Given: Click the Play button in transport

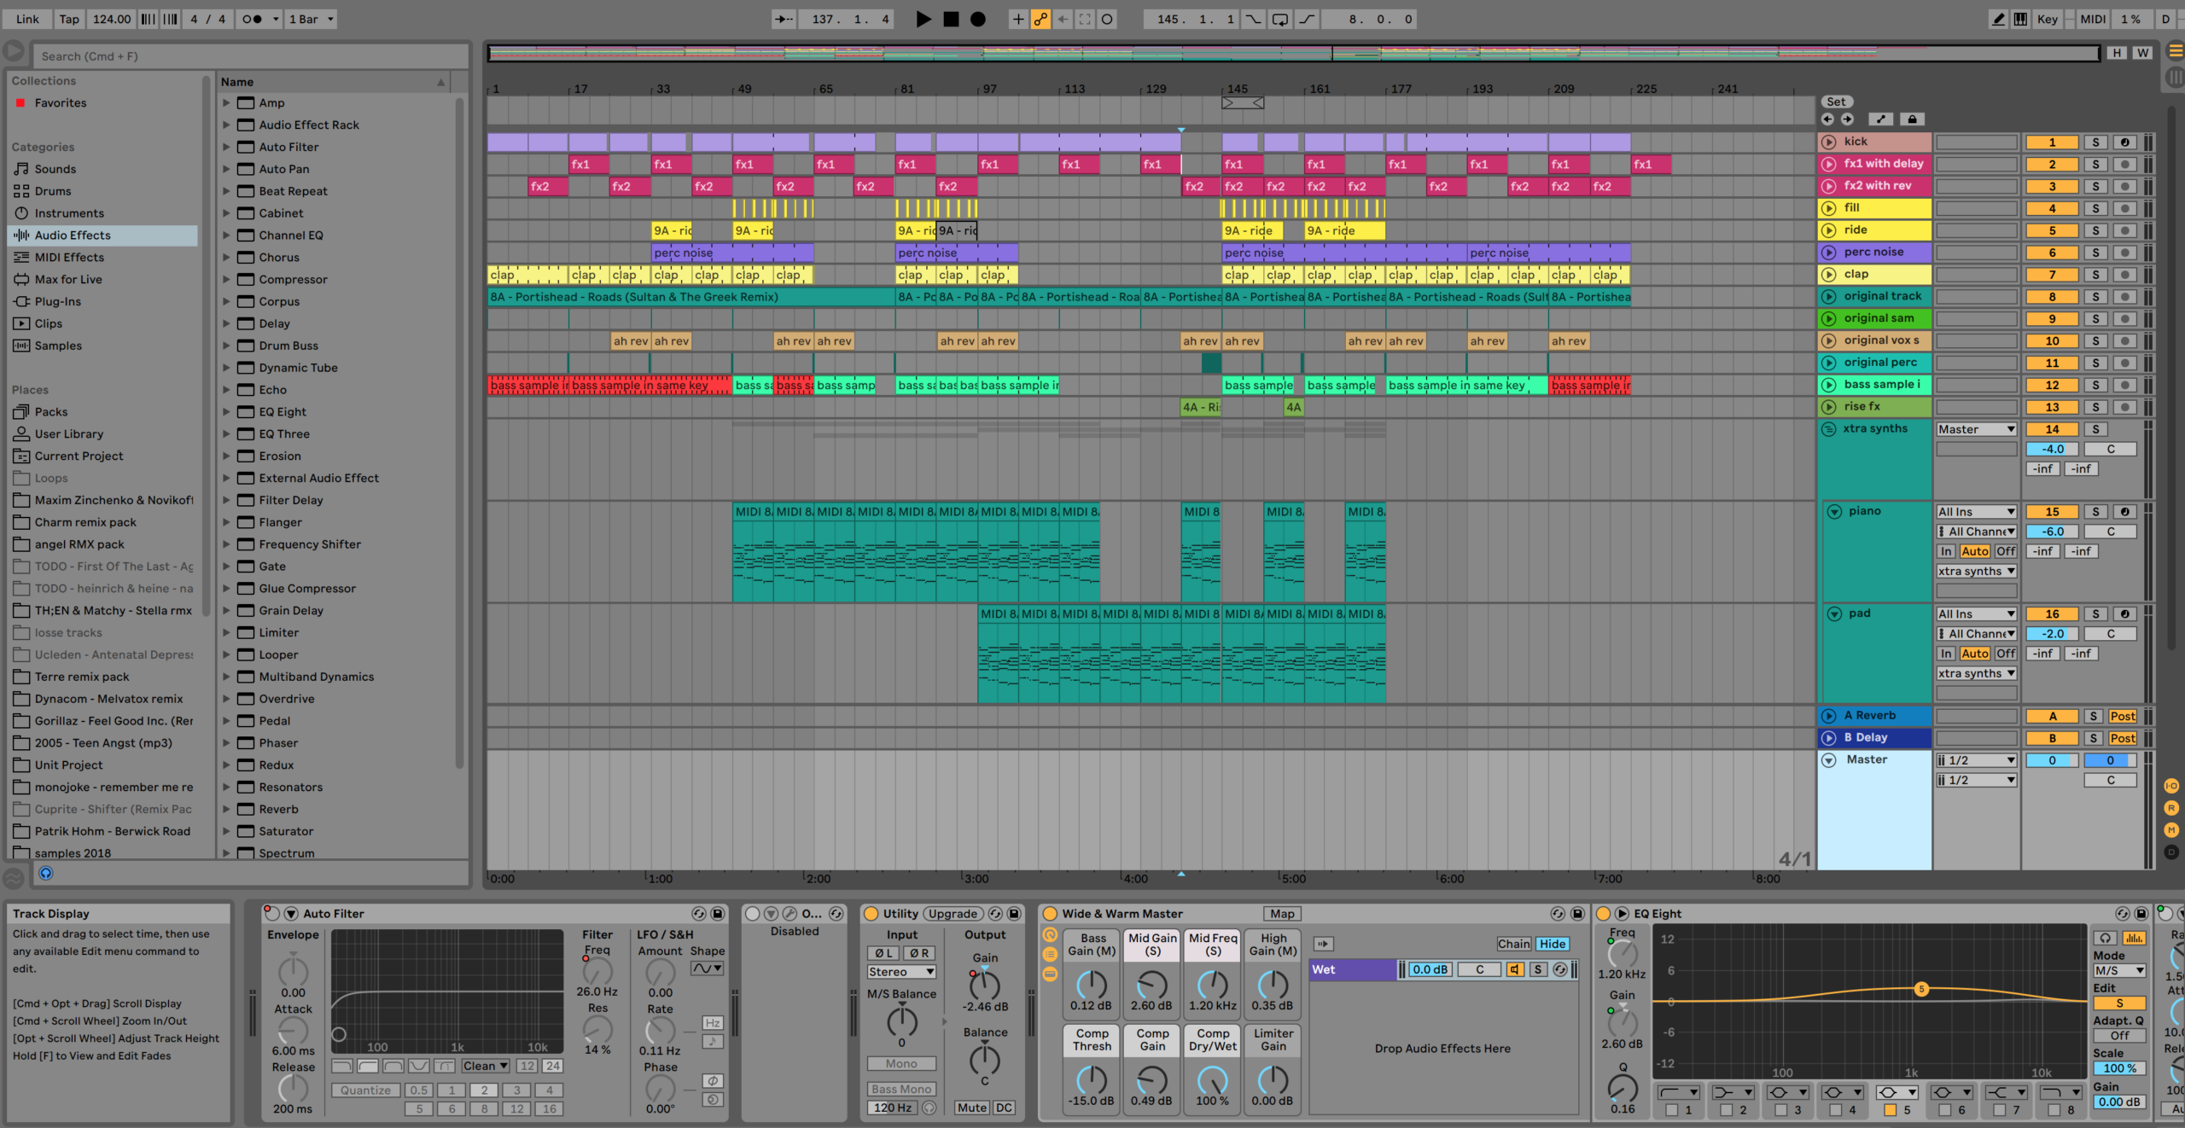Looking at the screenshot, I should (x=923, y=19).
